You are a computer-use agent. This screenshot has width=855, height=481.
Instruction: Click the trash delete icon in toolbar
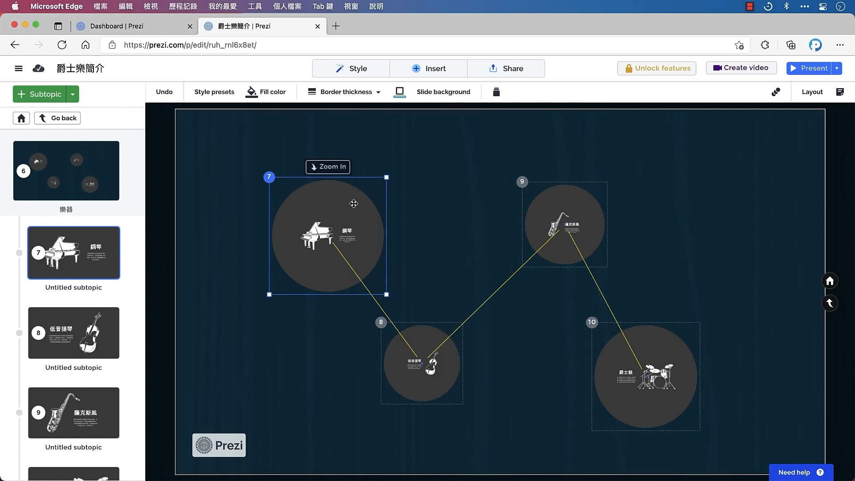coord(496,92)
